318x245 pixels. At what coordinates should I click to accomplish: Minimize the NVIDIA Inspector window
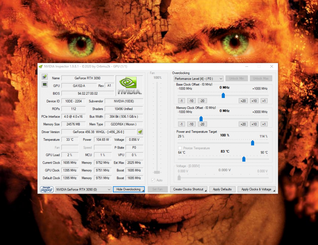[247, 66]
